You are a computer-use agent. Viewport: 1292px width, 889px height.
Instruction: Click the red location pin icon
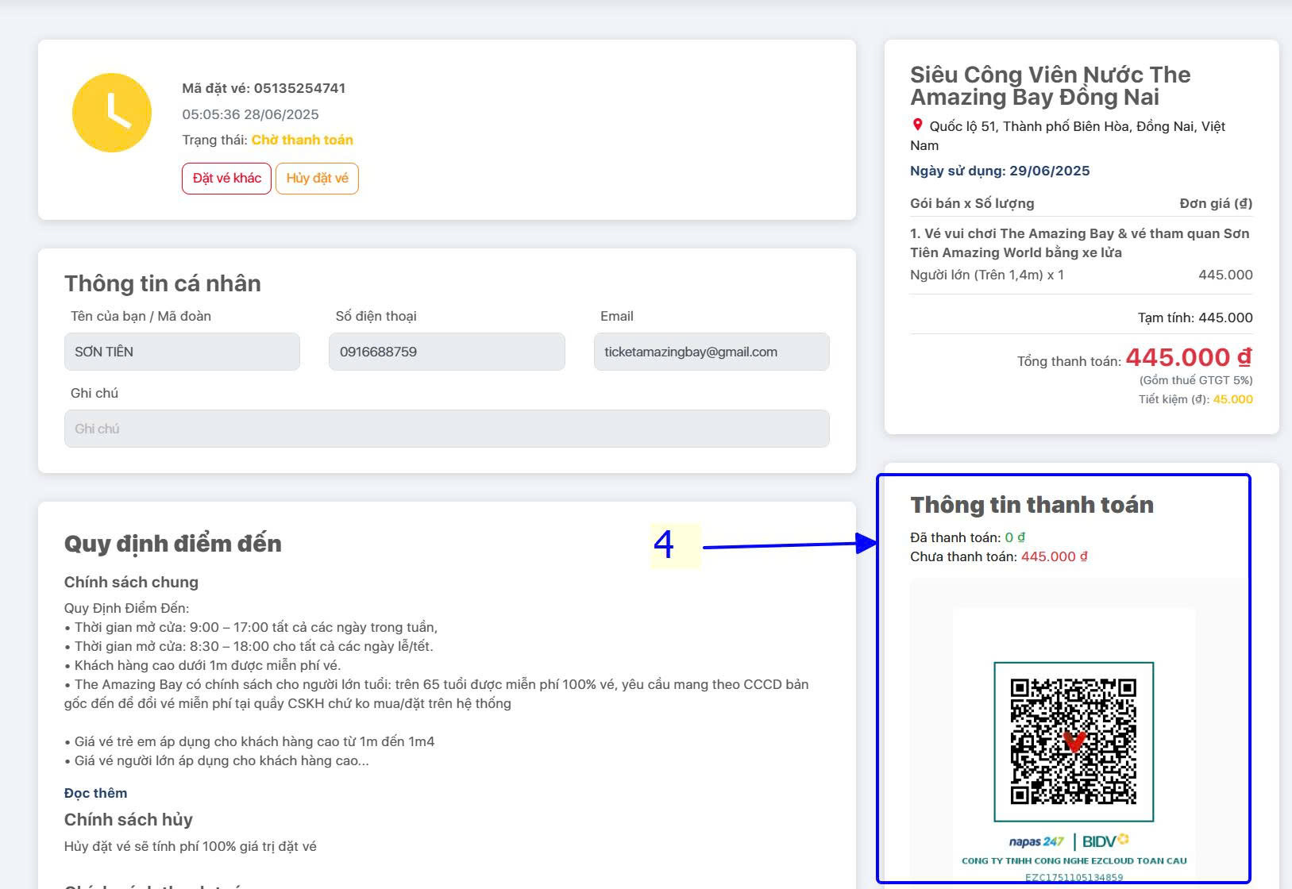tap(917, 125)
